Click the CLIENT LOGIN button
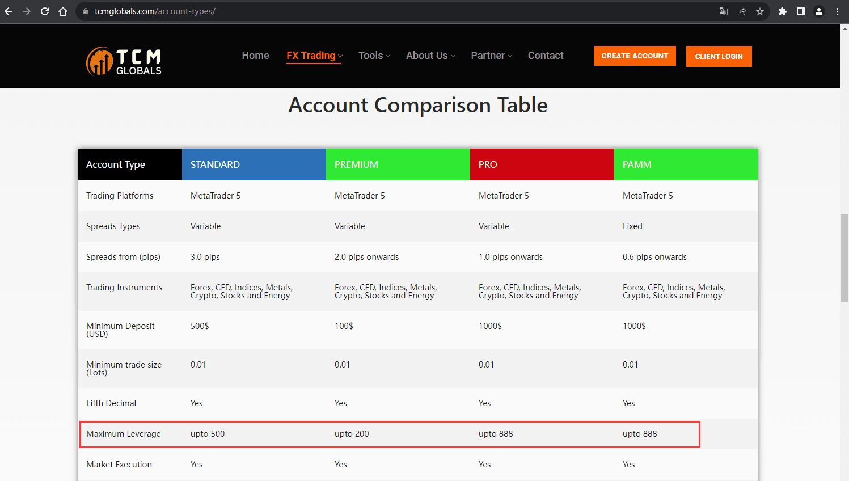The image size is (849, 481). point(719,56)
